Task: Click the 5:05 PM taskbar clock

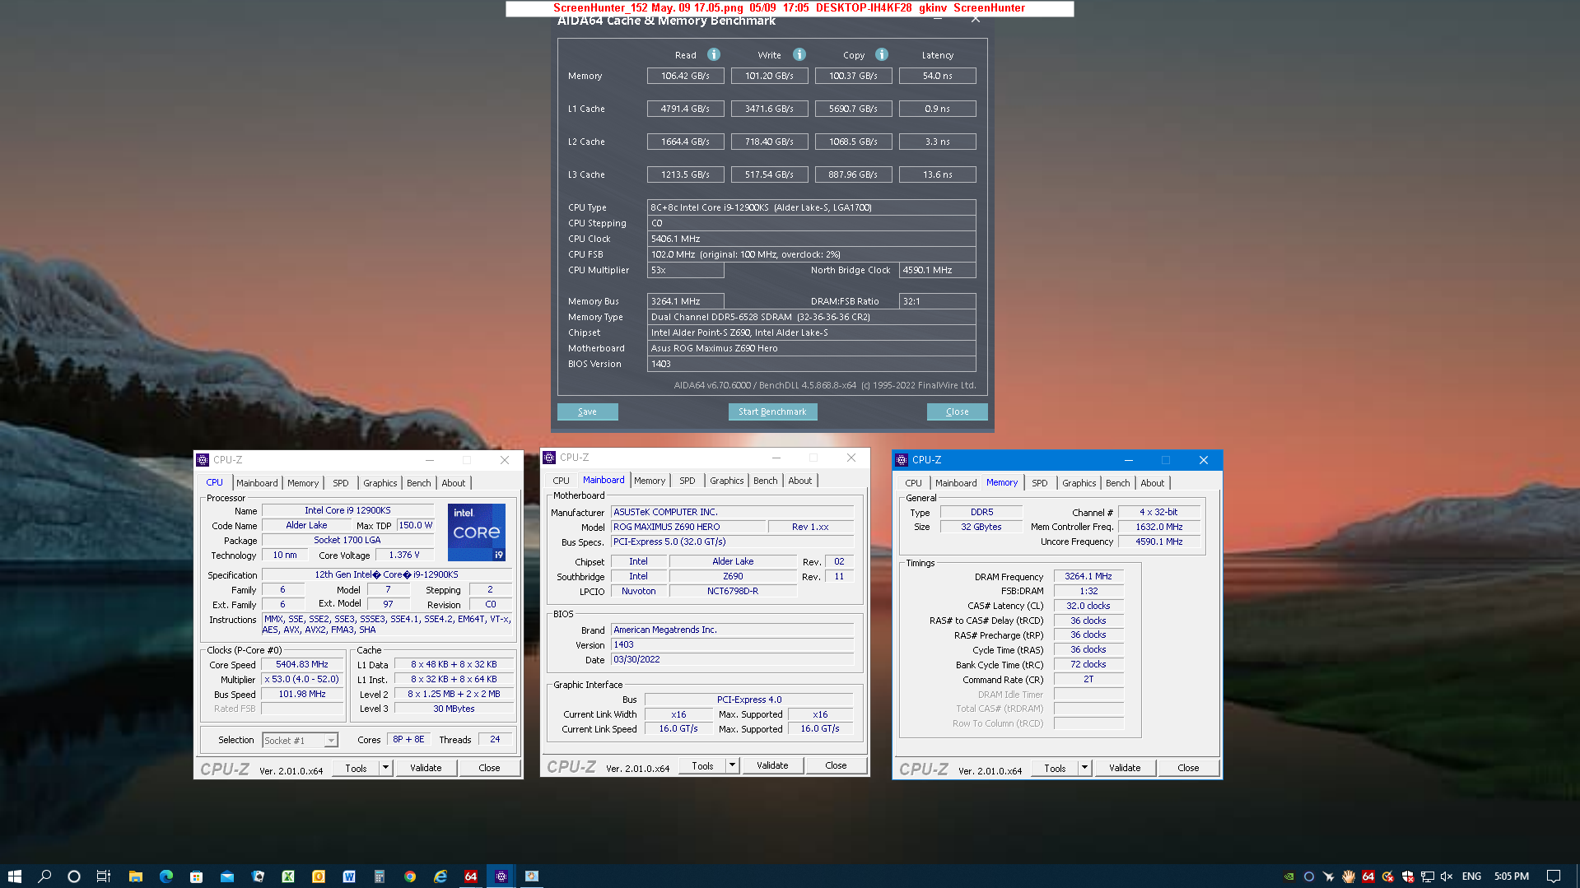Action: [1512, 876]
